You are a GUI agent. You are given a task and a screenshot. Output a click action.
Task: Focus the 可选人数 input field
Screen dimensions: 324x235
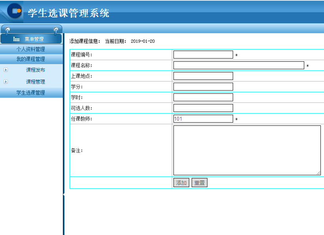203,108
